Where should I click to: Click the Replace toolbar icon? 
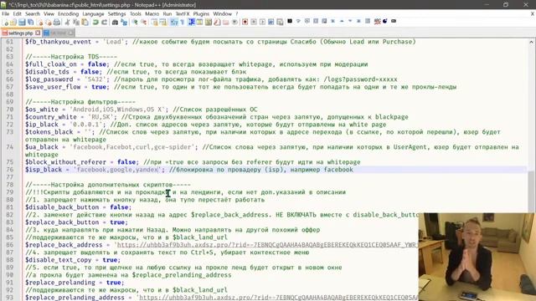[x=123, y=22]
